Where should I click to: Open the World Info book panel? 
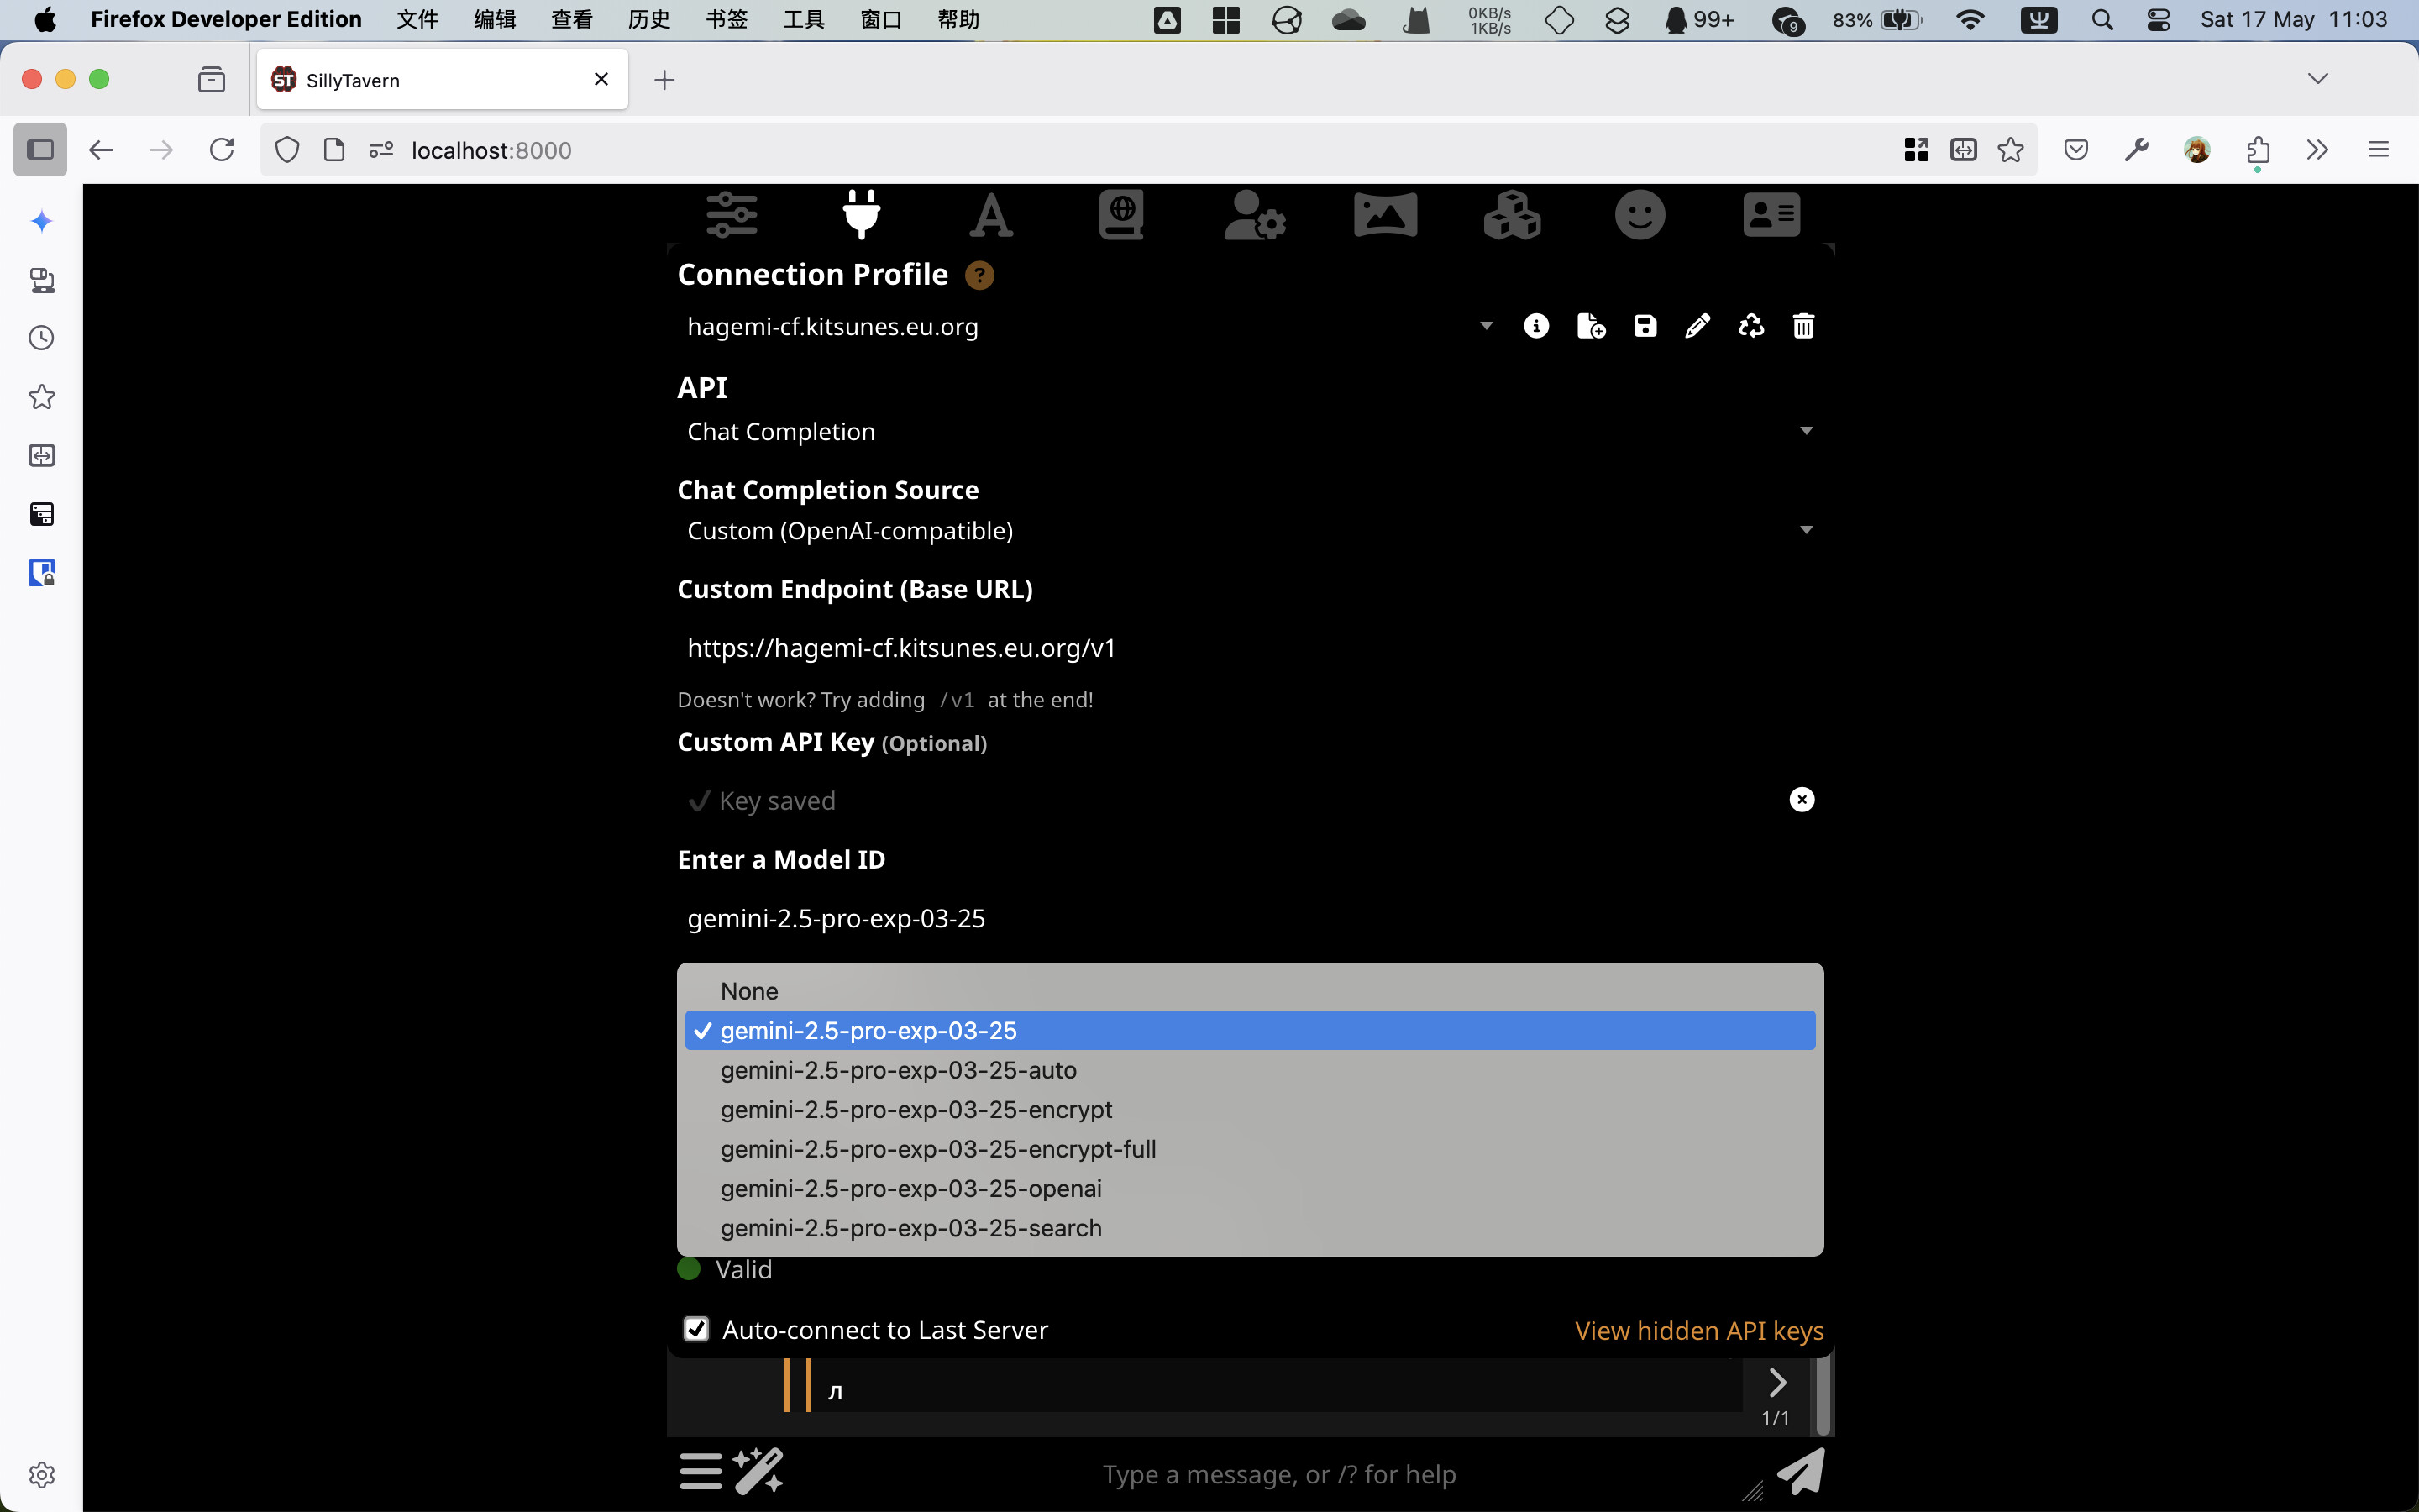click(1120, 214)
